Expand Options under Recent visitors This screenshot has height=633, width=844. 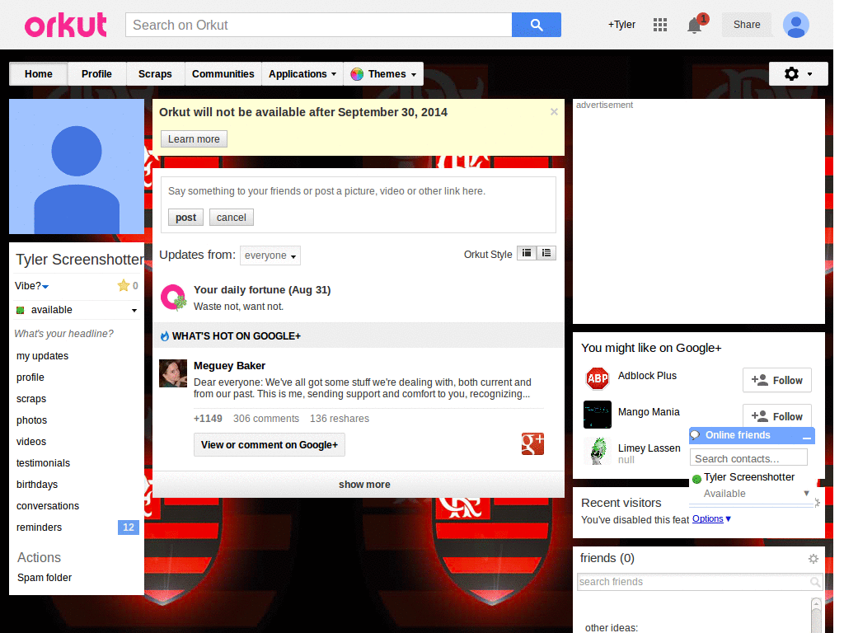pyautogui.click(x=710, y=518)
